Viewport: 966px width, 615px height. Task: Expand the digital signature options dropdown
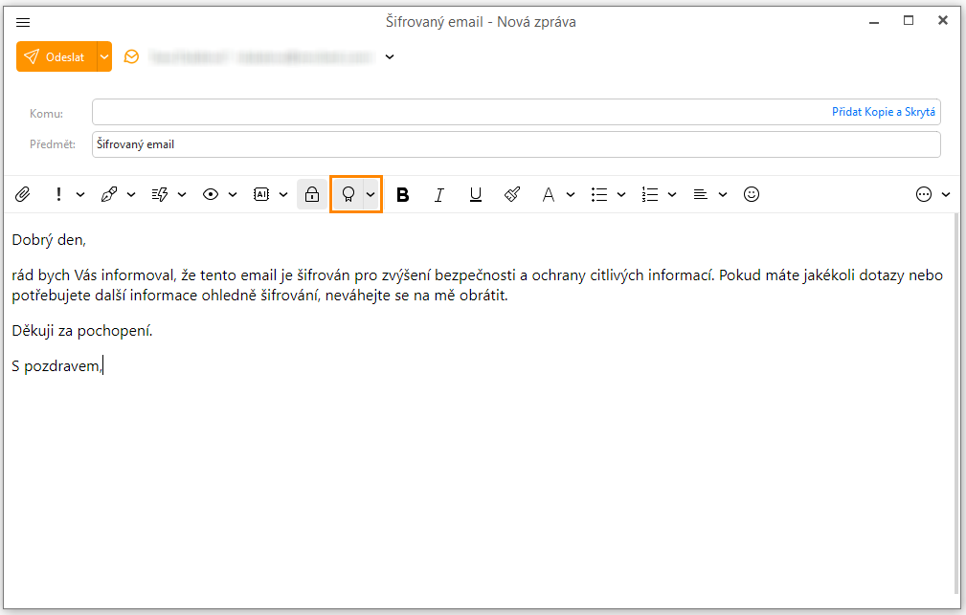point(371,194)
